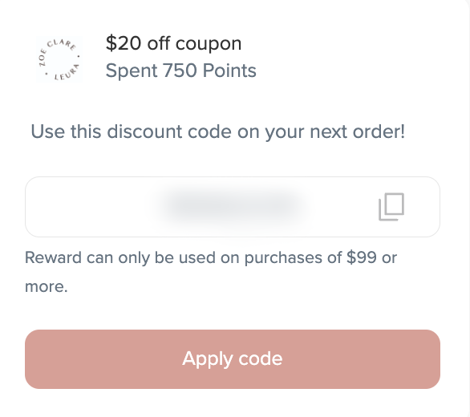Click the "$20" amount in the coupon title
The width and height of the screenshot is (470, 417).
124,43
